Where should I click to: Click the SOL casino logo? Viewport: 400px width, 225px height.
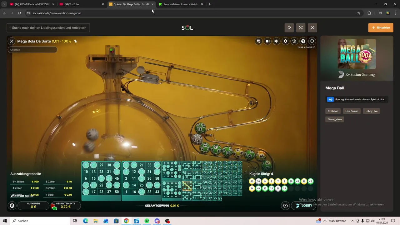point(187,28)
